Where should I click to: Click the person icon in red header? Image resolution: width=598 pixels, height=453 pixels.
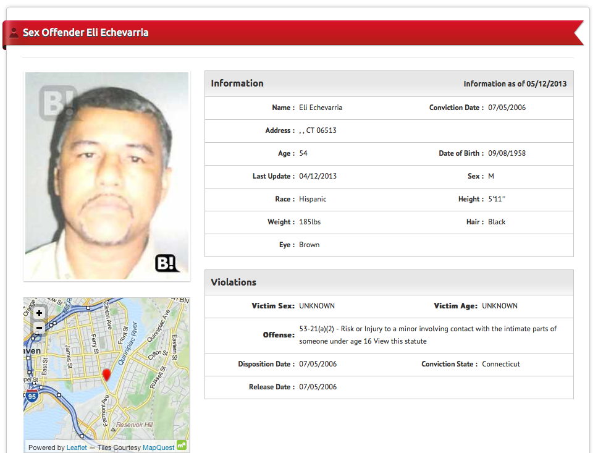[x=14, y=33]
